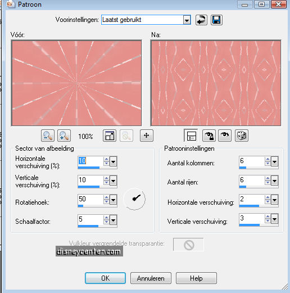
Task: Click the rotation angle dial control
Action: tap(134, 199)
